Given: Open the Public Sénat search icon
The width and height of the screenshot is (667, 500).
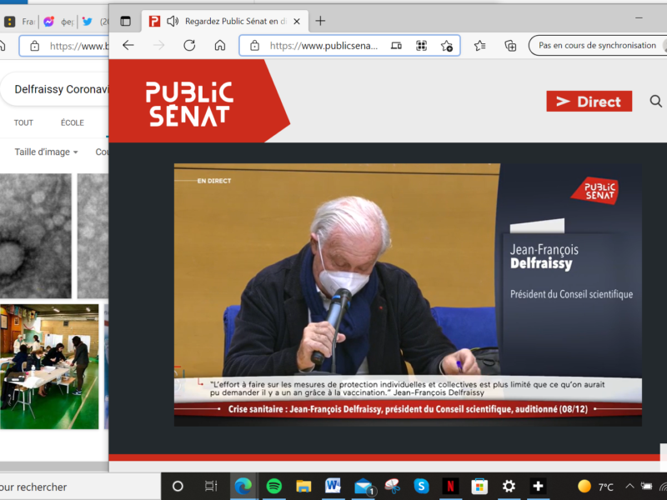Looking at the screenshot, I should click(654, 102).
